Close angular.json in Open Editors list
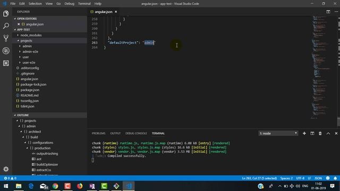340x191 pixels. coord(19,24)
